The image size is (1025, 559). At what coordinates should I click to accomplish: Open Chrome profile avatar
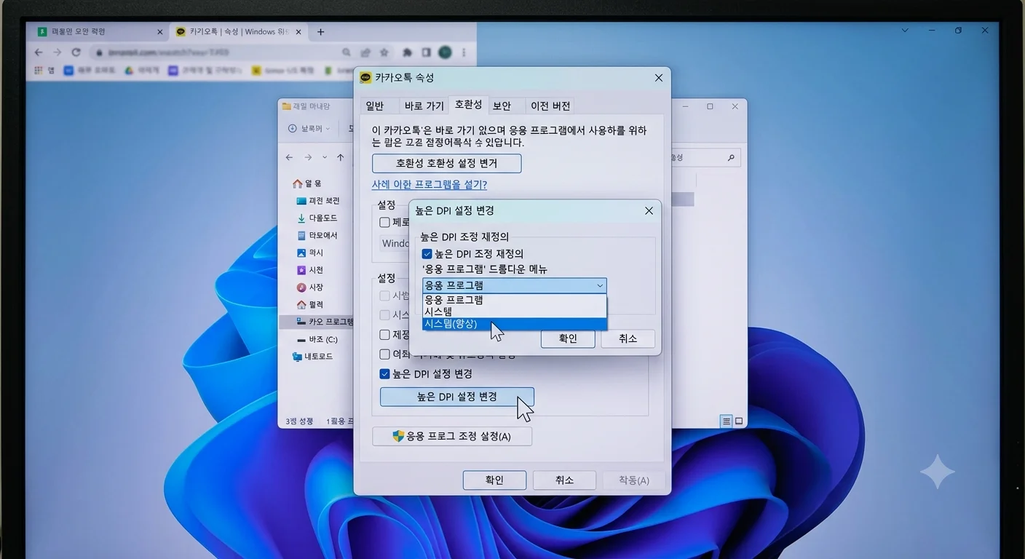point(445,52)
